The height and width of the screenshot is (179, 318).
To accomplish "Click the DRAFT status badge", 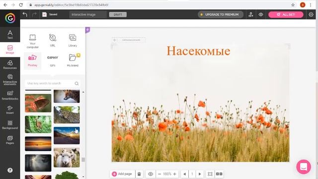I will pos(118,14).
